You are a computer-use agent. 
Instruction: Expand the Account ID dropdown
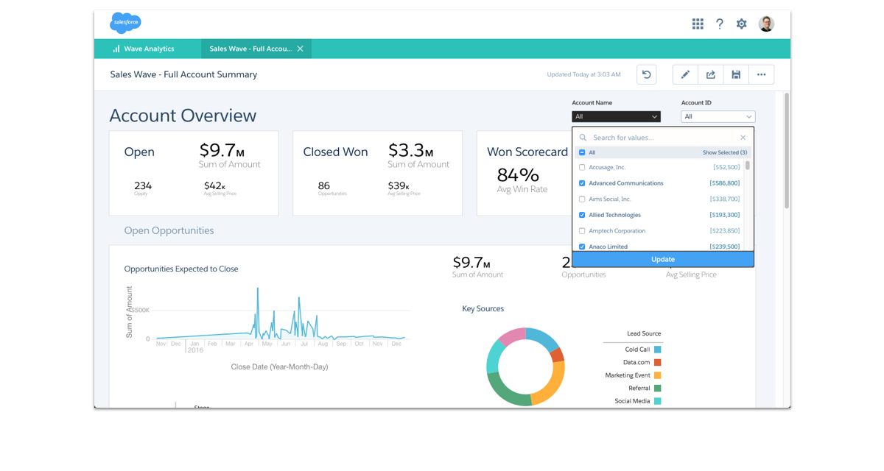[718, 116]
